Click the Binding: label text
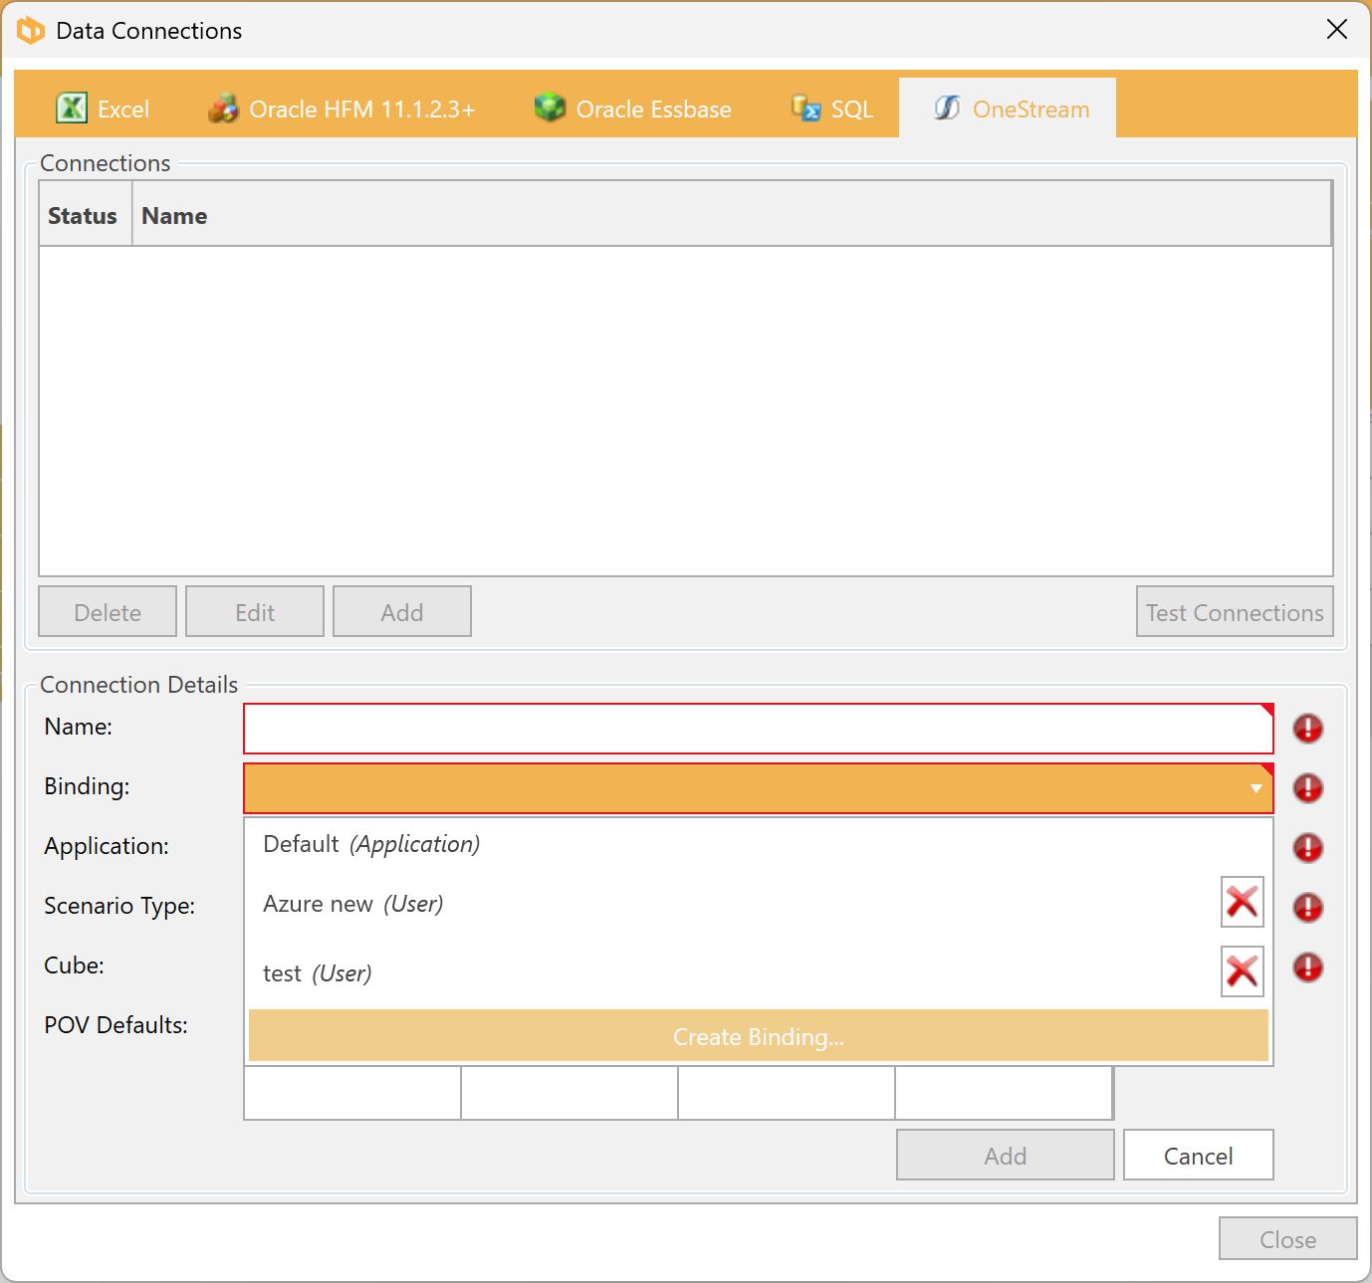 click(87, 786)
